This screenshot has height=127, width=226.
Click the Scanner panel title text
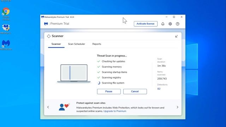coord(58,36)
